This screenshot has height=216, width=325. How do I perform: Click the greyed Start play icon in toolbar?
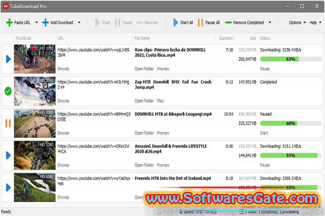point(97,22)
